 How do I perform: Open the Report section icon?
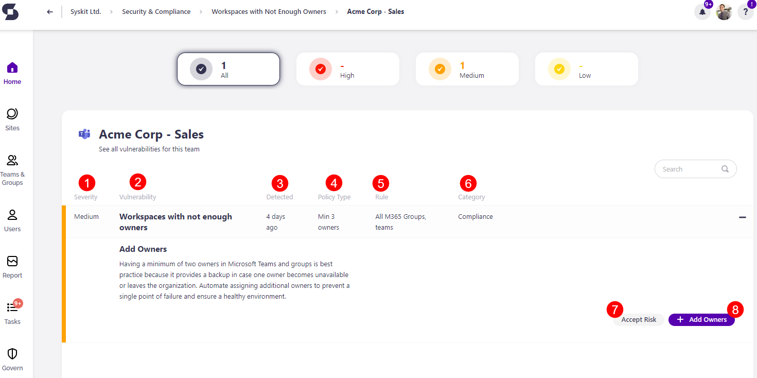click(12, 265)
